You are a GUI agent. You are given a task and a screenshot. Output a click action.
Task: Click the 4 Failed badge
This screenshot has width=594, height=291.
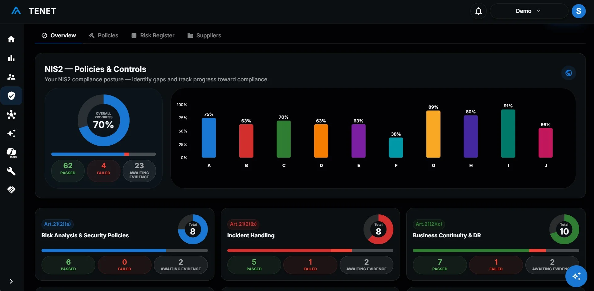[103, 171]
